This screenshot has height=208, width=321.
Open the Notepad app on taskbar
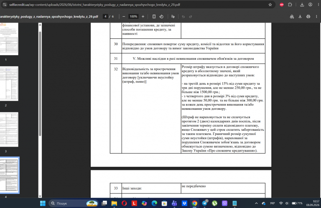[234, 203]
